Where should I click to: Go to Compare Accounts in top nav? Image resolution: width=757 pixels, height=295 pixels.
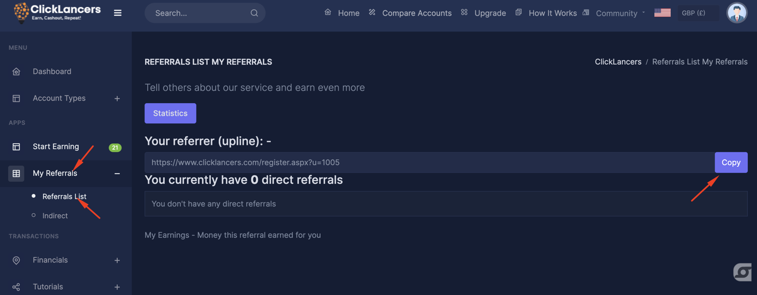(x=417, y=13)
